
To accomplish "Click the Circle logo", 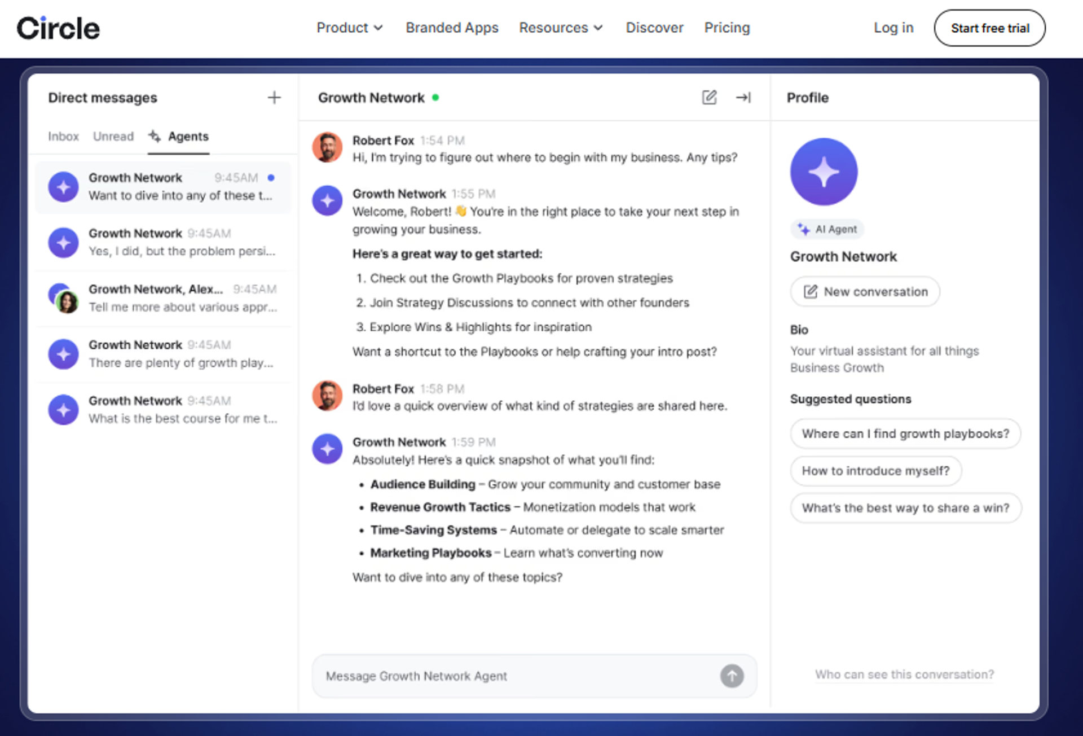I will click(58, 28).
